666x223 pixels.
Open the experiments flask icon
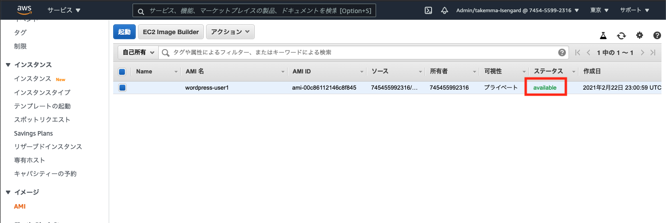coord(603,36)
